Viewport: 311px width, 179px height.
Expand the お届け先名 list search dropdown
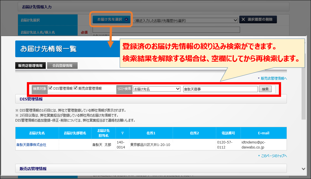[x=157, y=89]
